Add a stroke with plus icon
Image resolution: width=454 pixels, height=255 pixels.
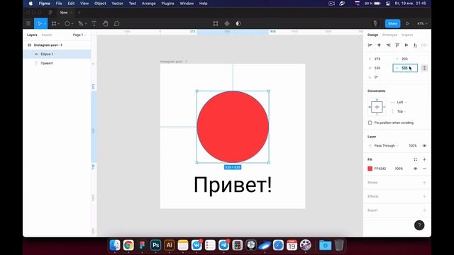pyautogui.click(x=424, y=183)
